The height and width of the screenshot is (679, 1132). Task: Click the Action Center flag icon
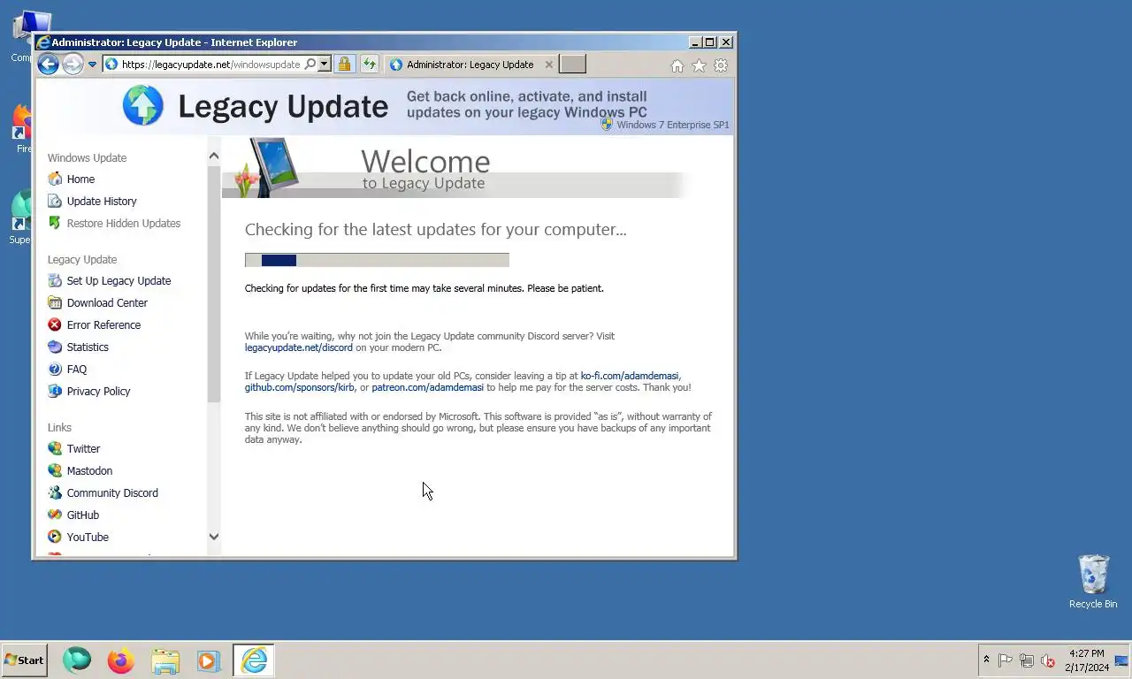click(1006, 660)
